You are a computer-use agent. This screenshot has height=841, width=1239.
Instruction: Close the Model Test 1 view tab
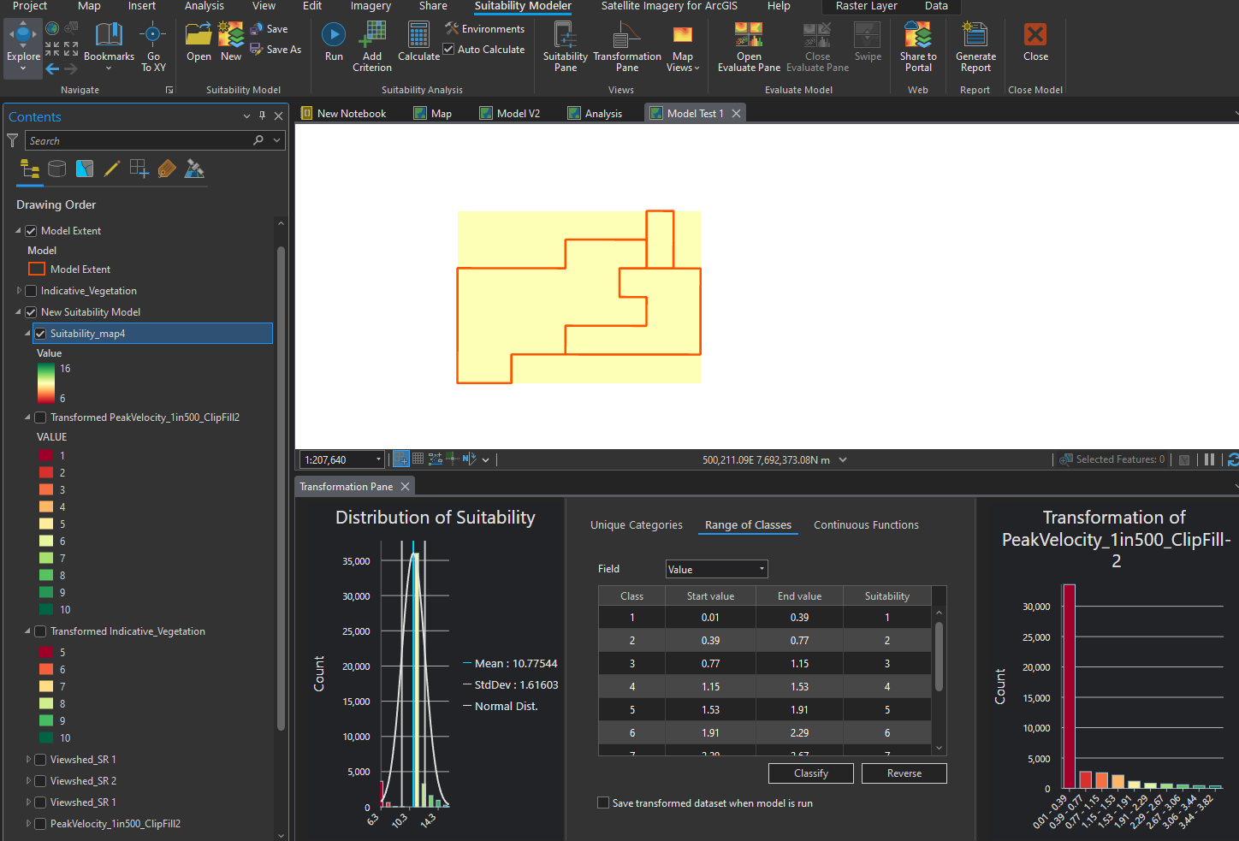[736, 113]
